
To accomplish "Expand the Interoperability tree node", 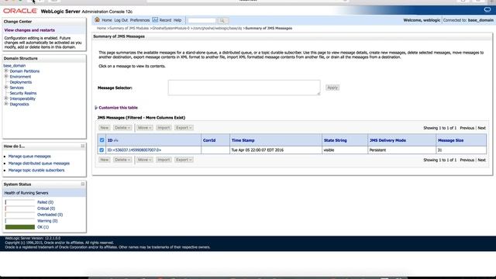I will click(6, 98).
